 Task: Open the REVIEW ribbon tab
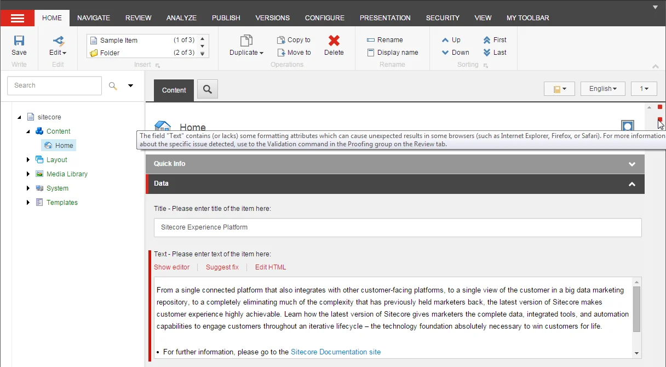tap(139, 18)
